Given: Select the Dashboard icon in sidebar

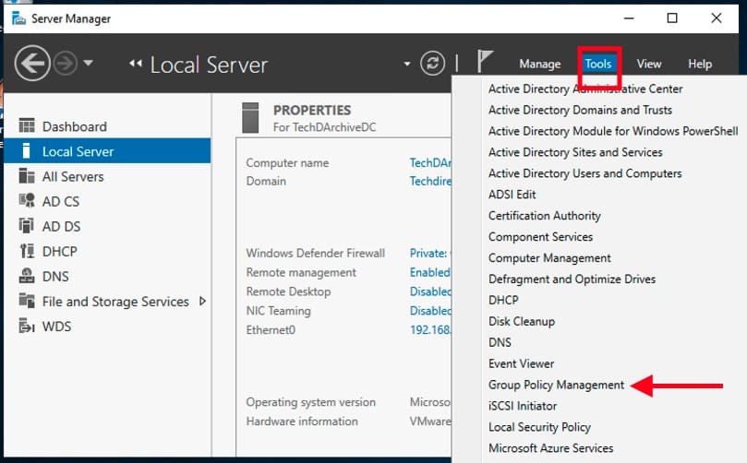Looking at the screenshot, I should pyautogui.click(x=27, y=126).
